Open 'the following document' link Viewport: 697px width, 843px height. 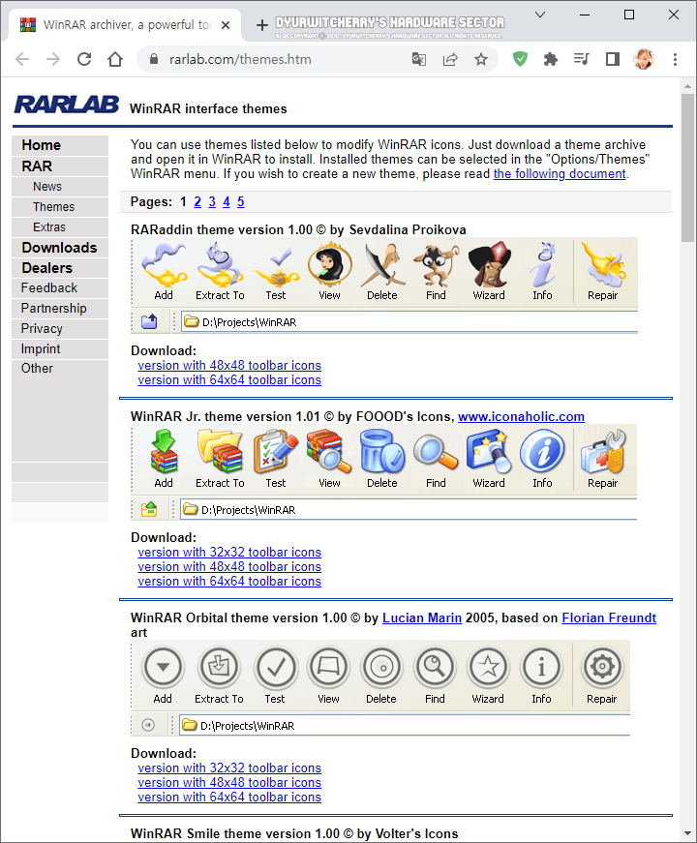[x=560, y=174]
